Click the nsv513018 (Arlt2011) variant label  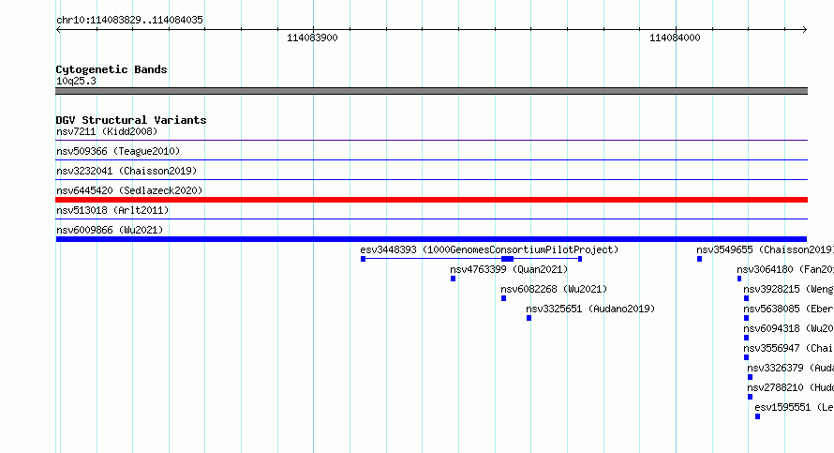112,210
